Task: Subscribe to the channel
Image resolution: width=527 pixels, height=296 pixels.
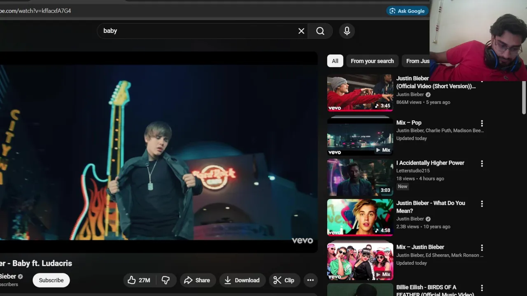Action: point(51,280)
